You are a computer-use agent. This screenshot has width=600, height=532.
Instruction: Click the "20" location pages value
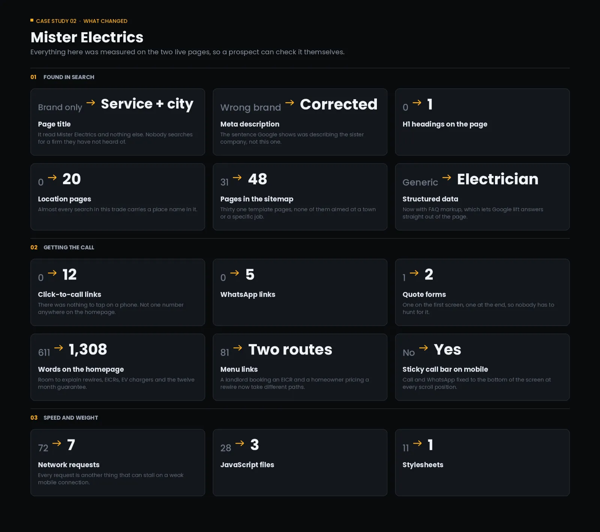pyautogui.click(x=72, y=179)
